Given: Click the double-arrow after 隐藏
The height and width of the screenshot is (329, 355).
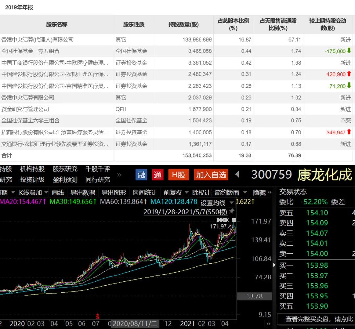Looking at the screenshot, I should click(270, 192).
